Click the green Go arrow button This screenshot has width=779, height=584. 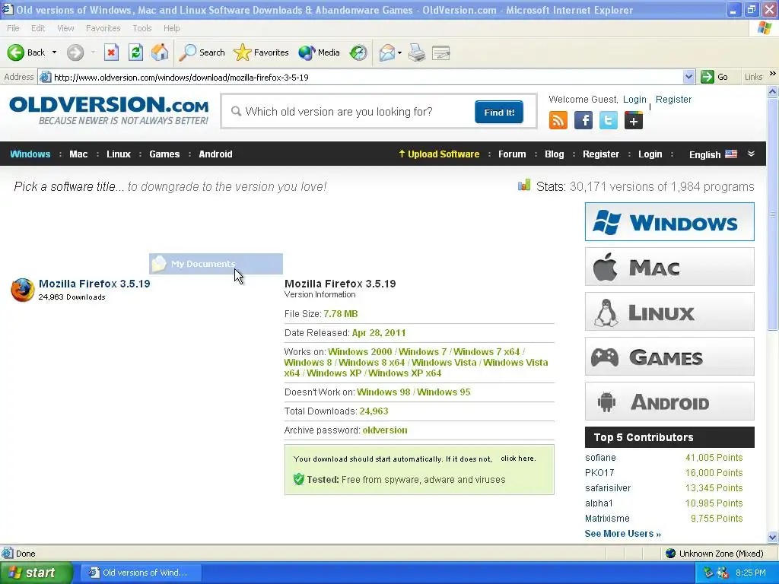point(707,77)
